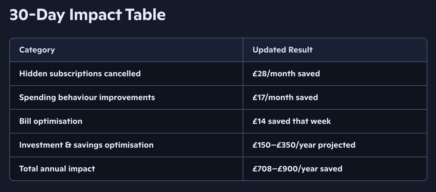Viewport: 436px width, 192px height.
Task: Click '30-Day' in the page title
Action: 37,15
